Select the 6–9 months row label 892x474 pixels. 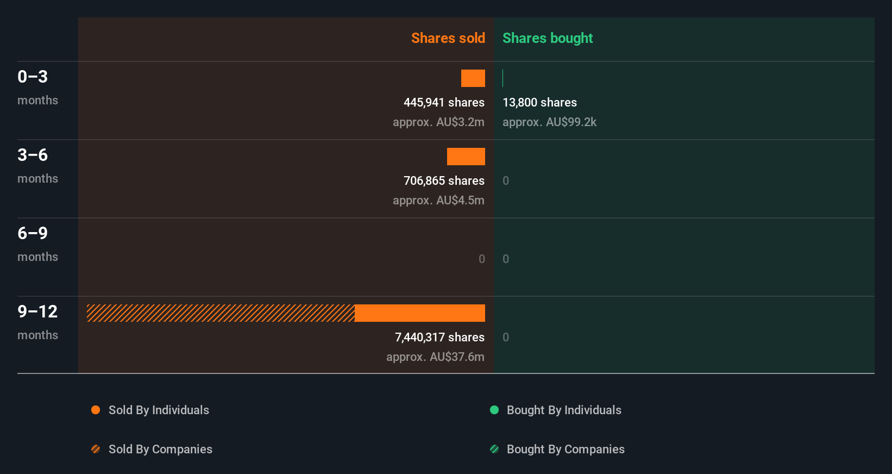[x=37, y=244]
